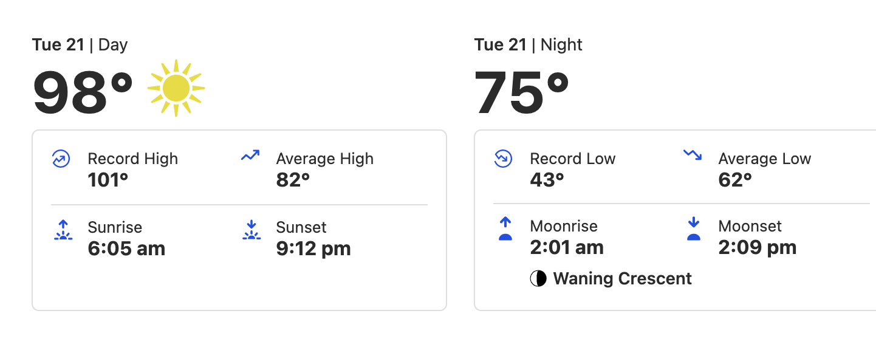Click the Waning Crescent moon phase icon
Image resolution: width=876 pixels, height=350 pixels.
[538, 279]
